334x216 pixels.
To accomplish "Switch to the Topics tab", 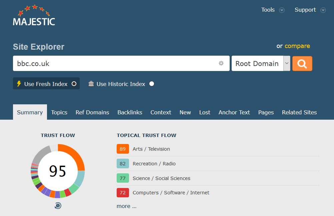I will coord(59,112).
